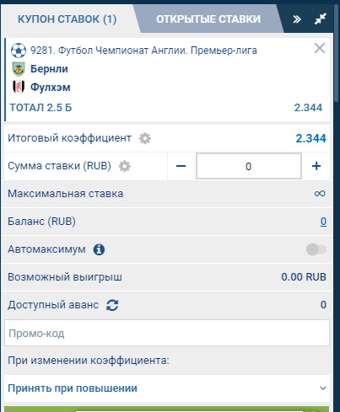Click the Burnley club crest

pyautogui.click(x=19, y=69)
